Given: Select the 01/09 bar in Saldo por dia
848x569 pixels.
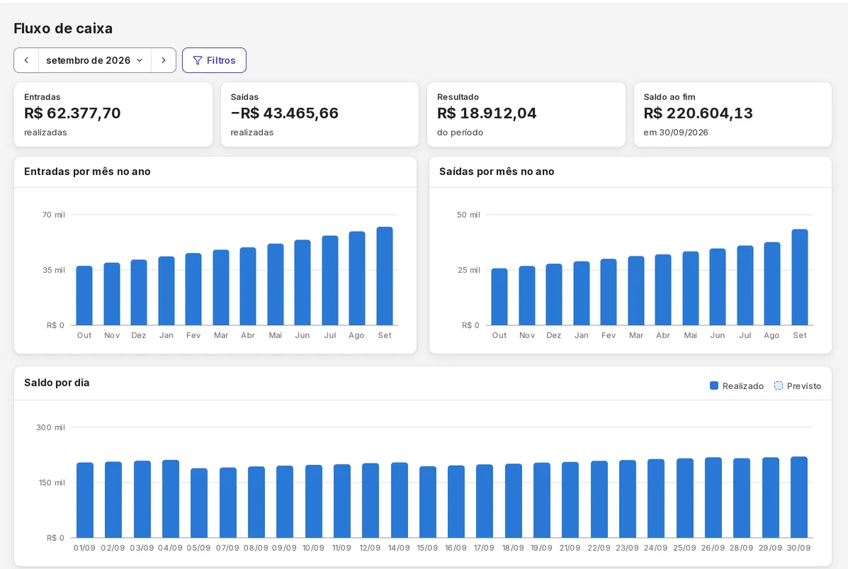Looking at the screenshot, I should click(x=85, y=500).
